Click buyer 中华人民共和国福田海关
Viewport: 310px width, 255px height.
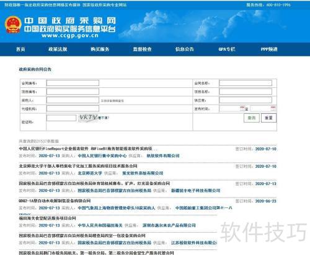click(100, 225)
